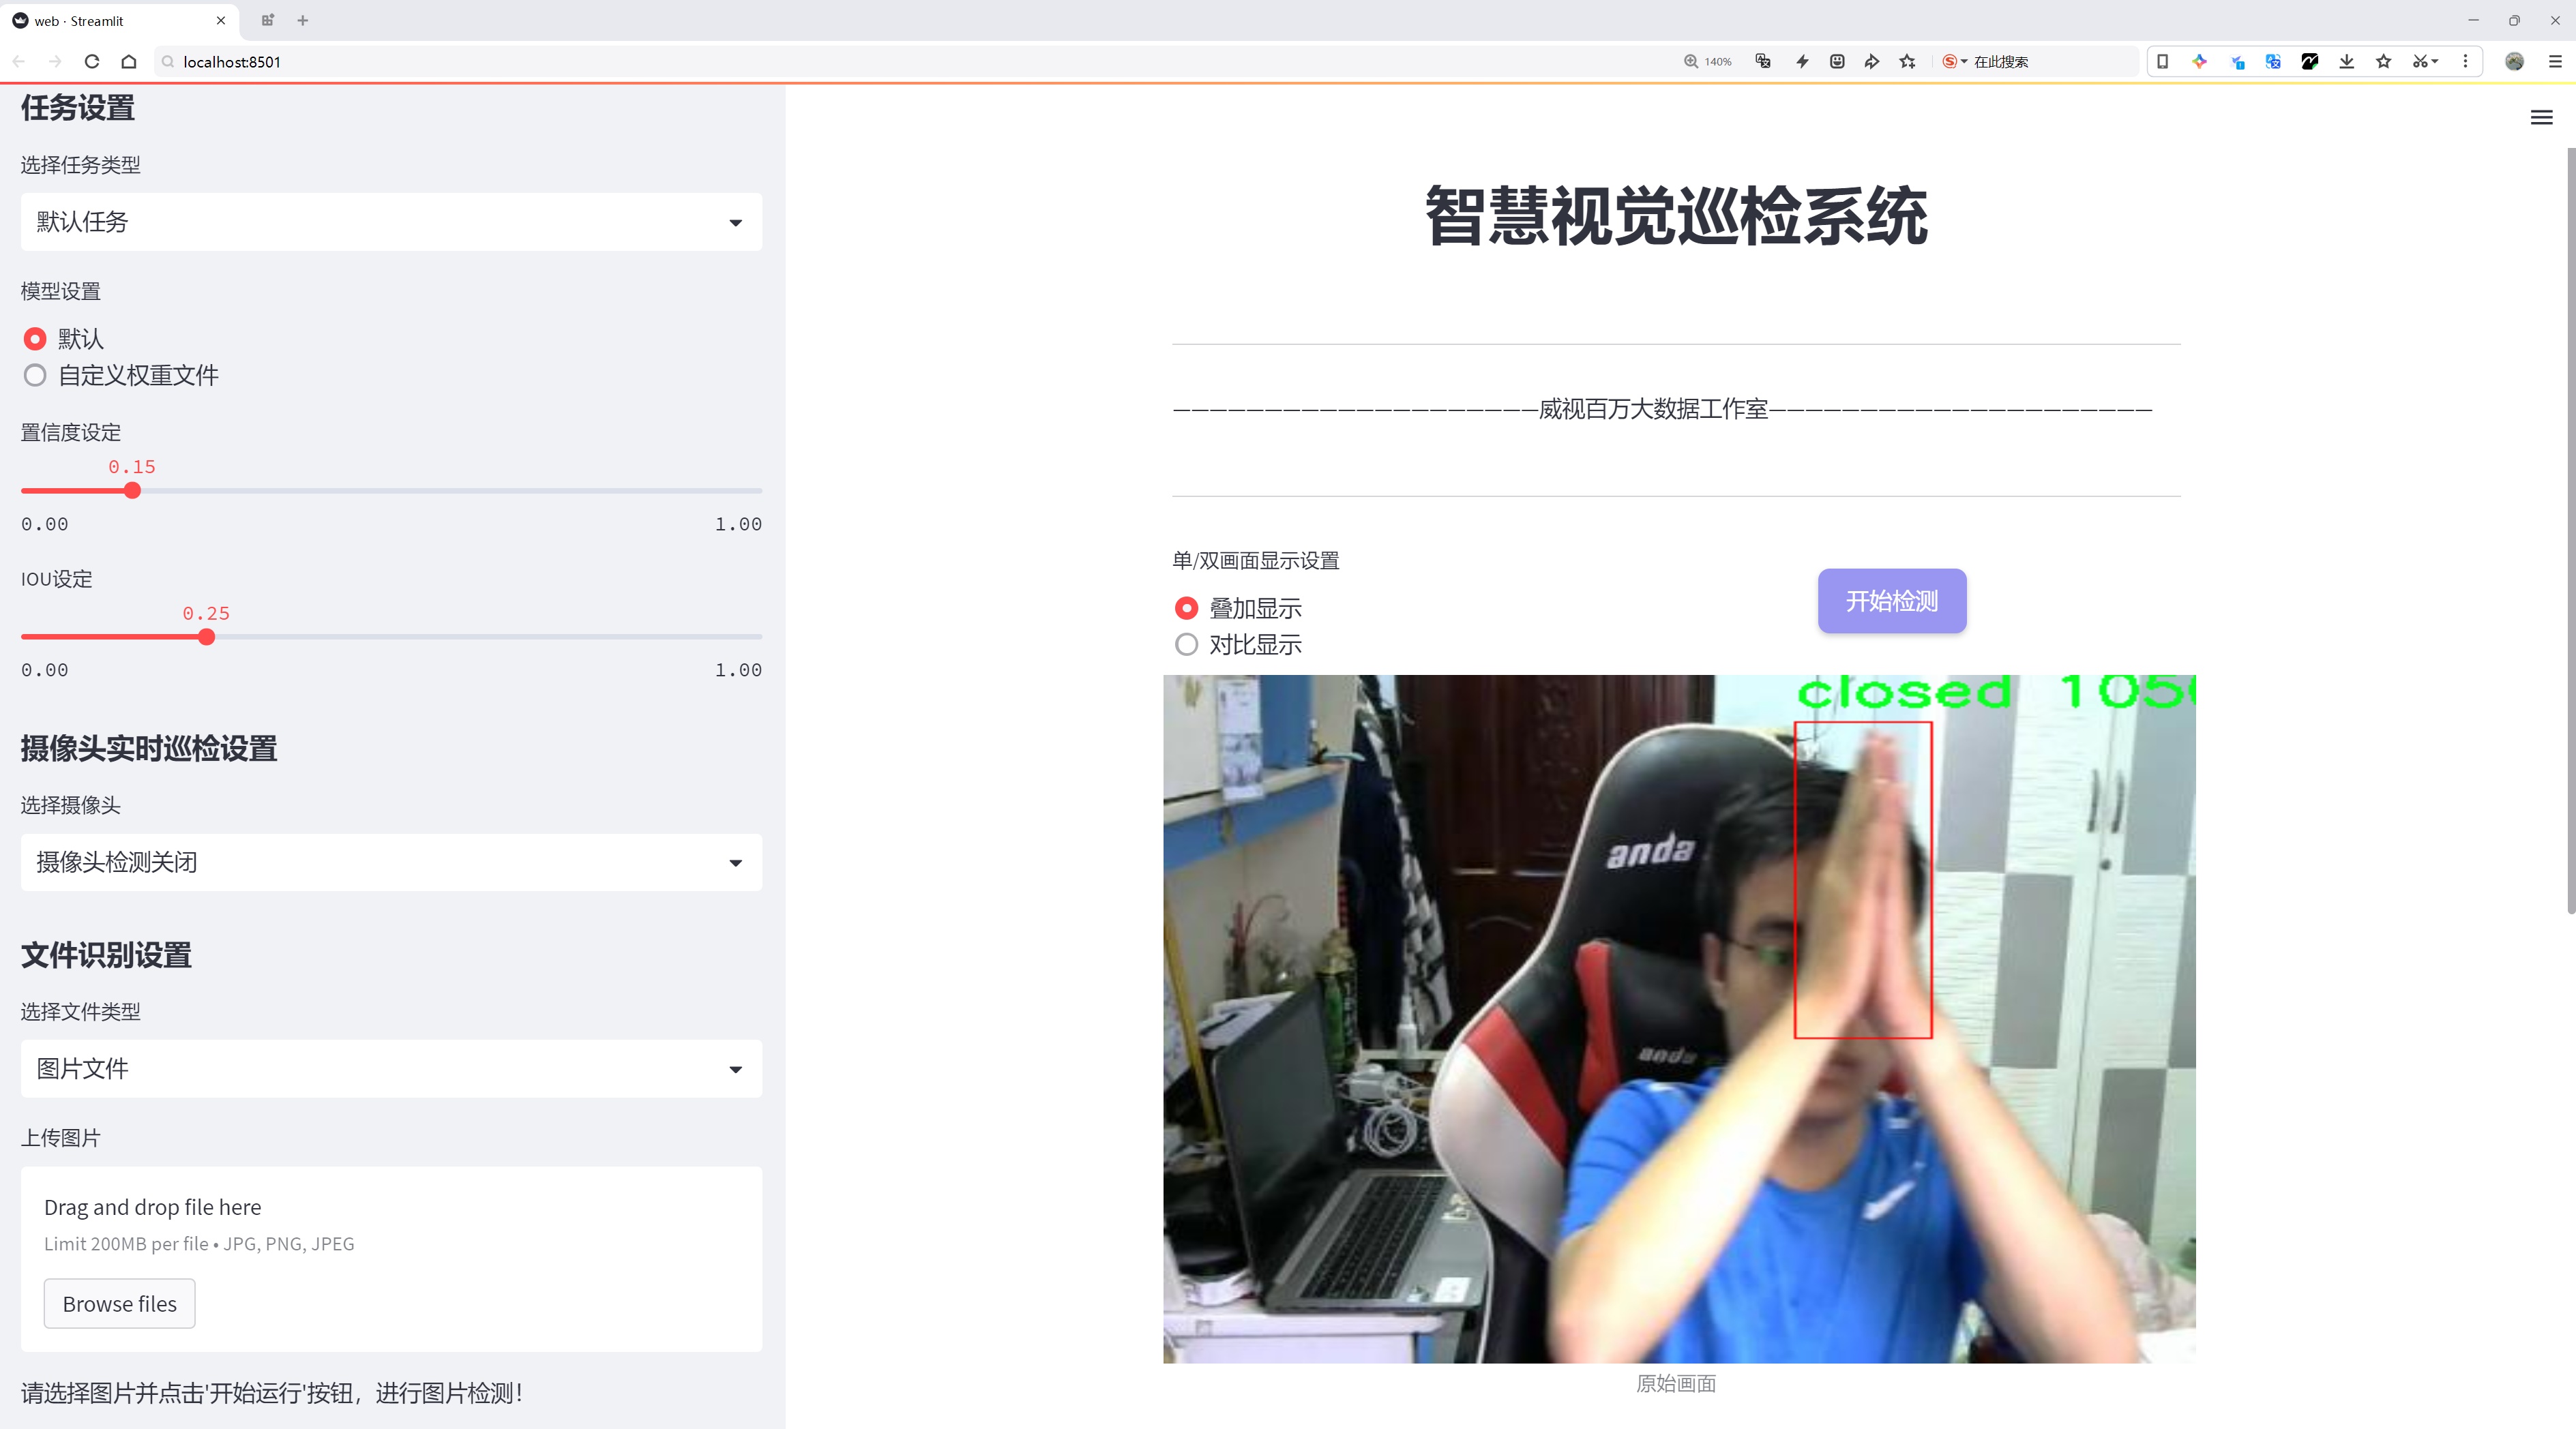Select the 对比显示 radio option
This screenshot has width=2576, height=1429.
point(1238,644)
